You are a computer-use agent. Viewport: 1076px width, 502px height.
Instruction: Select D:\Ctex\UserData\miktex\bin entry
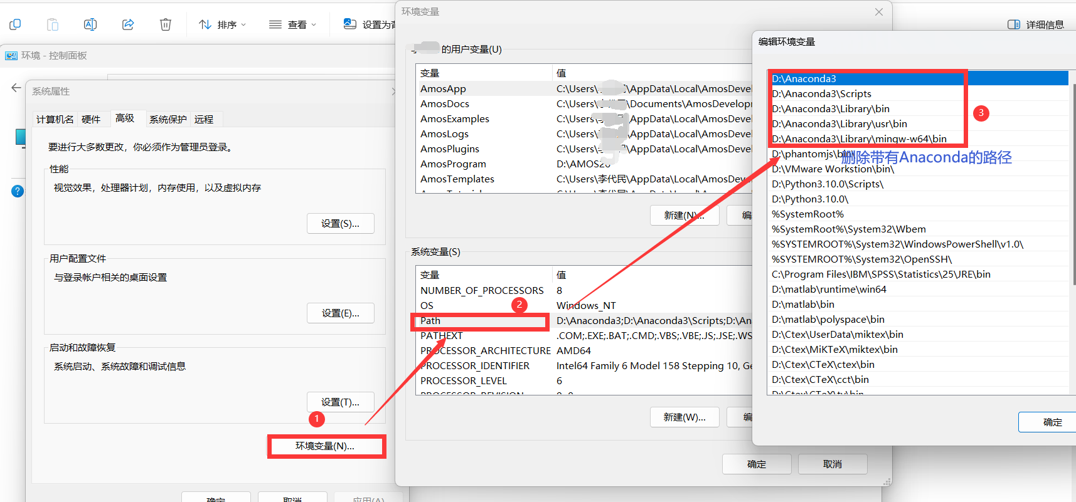(x=919, y=335)
